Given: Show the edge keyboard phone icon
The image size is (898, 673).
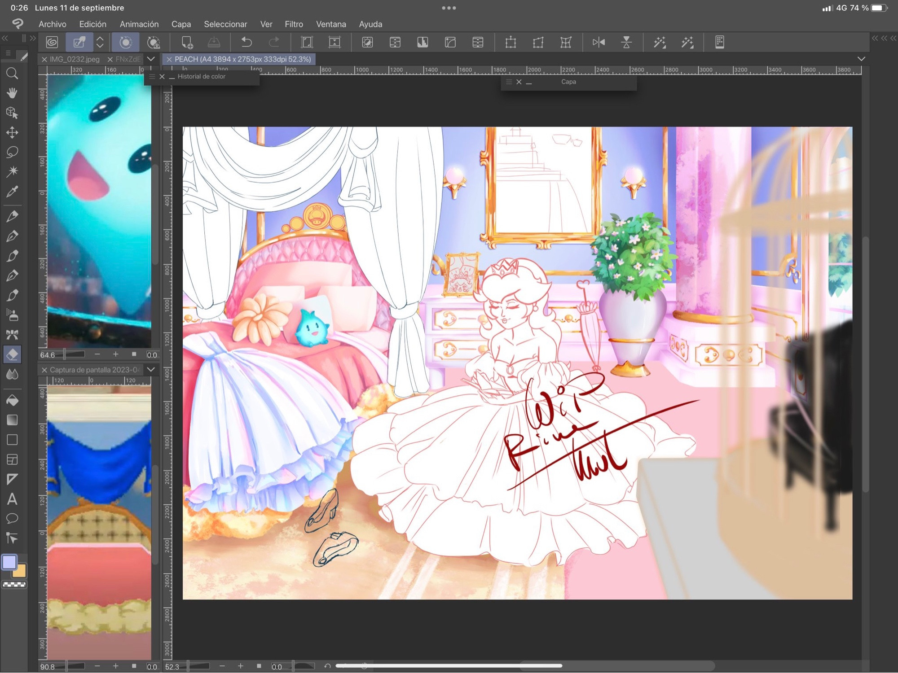Looking at the screenshot, I should [x=720, y=42].
